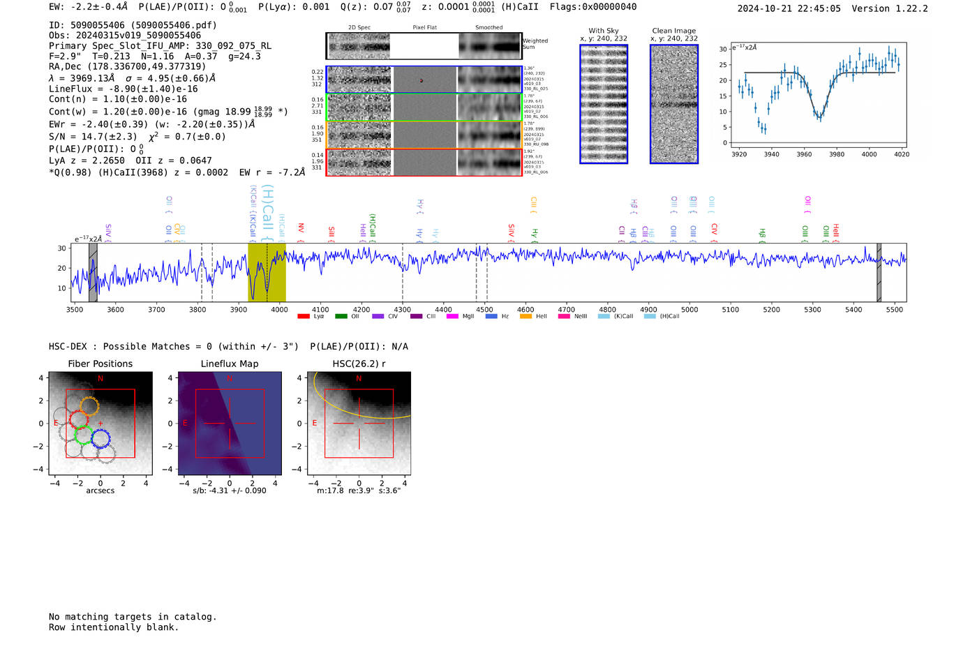Viewport: 977px width, 665px height.
Task: Click the blue fiber circle in Fiber Positions
Action: point(100,438)
